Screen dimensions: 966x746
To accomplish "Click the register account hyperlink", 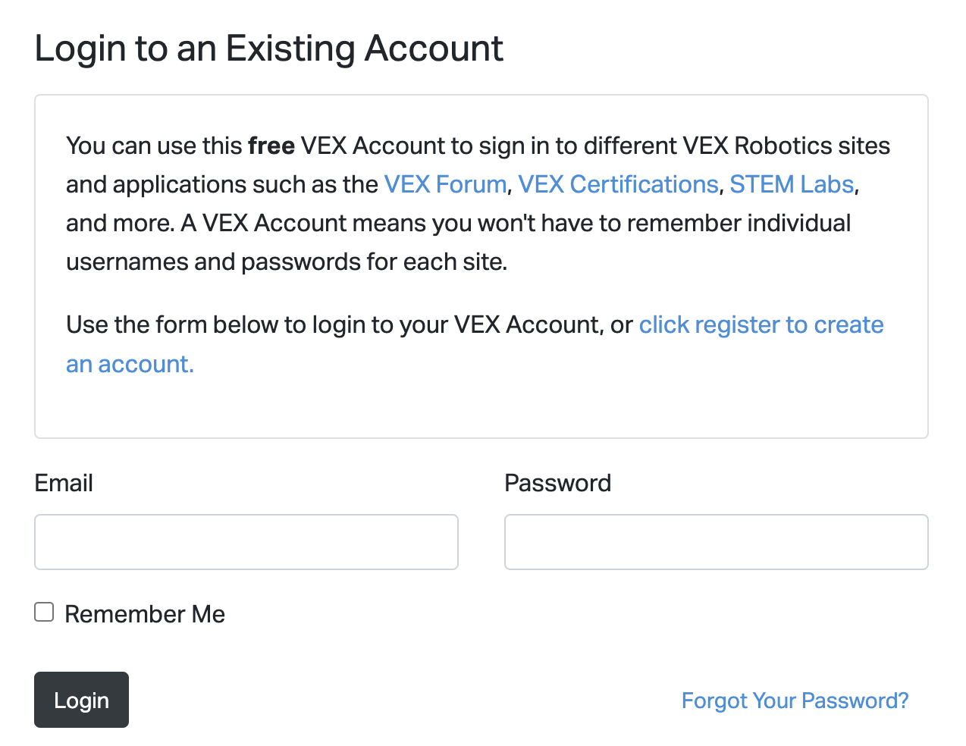I will (761, 324).
